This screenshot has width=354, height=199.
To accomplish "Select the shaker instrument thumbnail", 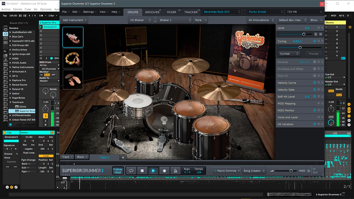I will click(73, 37).
